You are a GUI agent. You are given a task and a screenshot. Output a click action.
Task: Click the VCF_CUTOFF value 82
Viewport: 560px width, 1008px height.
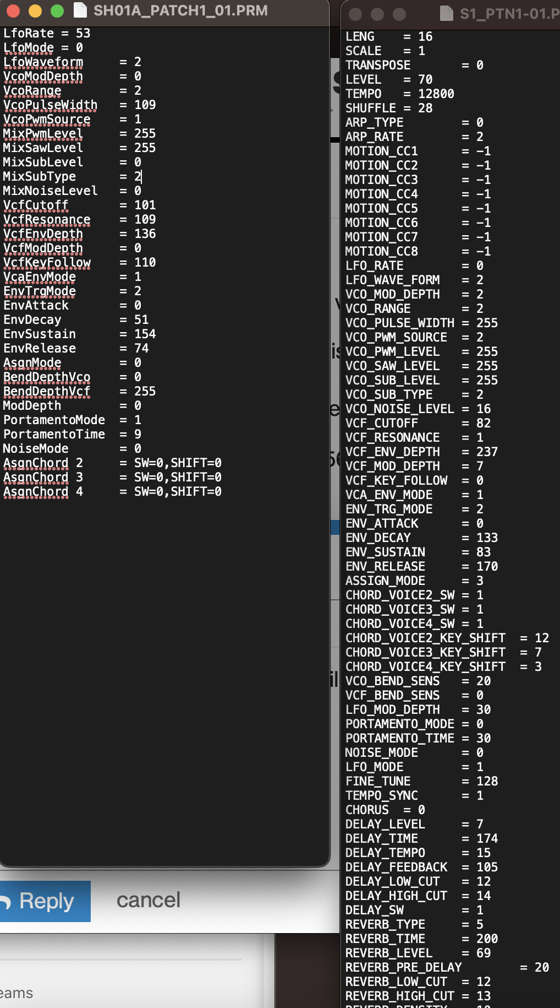(484, 423)
